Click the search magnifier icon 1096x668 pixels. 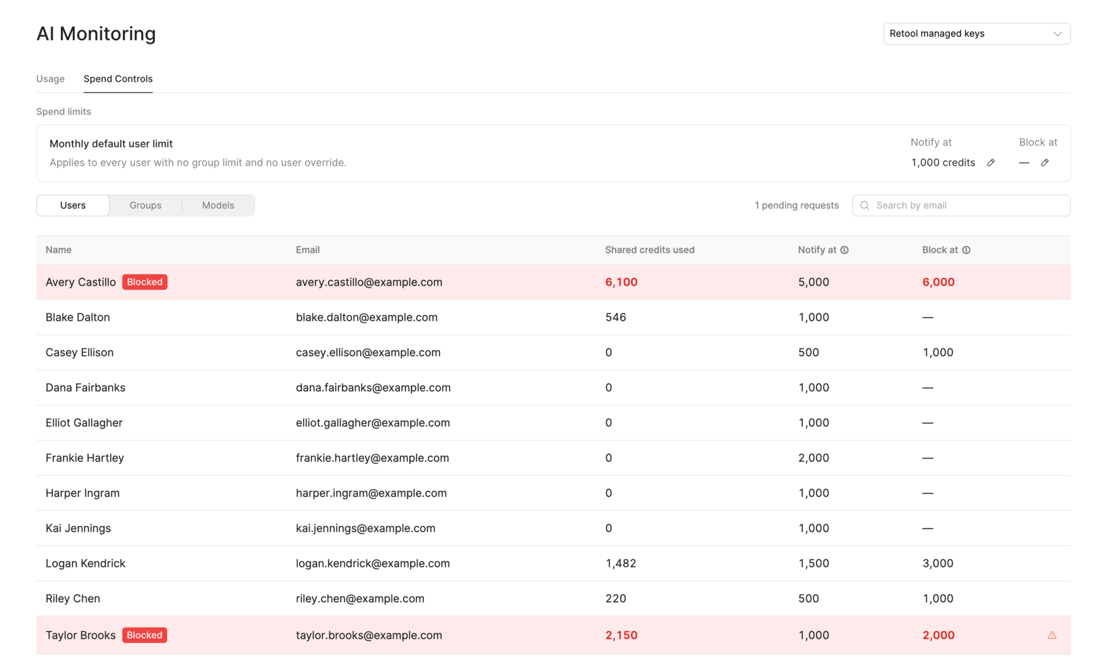tap(865, 205)
